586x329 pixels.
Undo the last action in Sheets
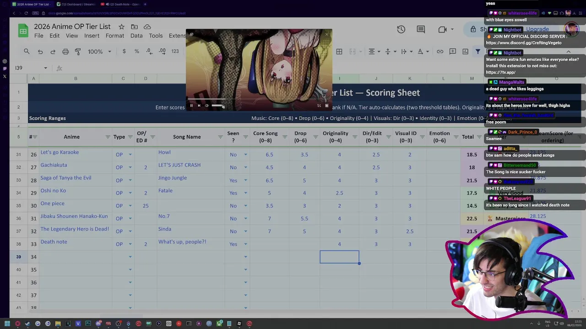pos(40,52)
